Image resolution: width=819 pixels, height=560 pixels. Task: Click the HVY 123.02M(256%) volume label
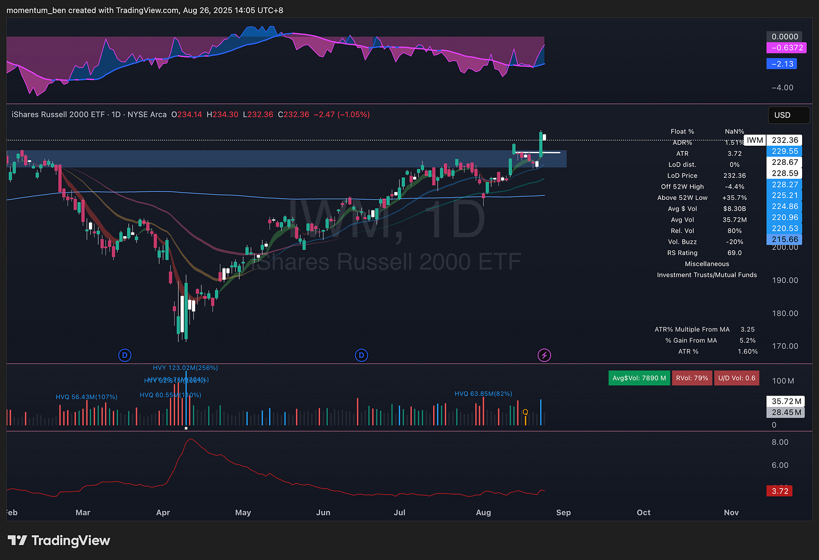(x=185, y=368)
